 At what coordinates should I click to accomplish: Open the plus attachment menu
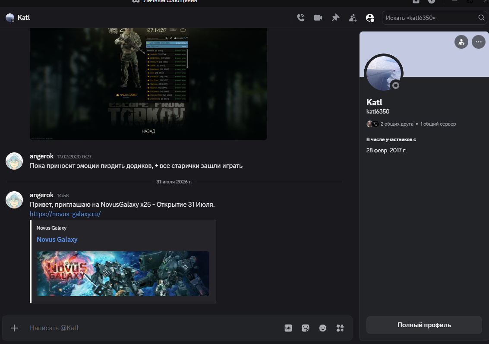[x=14, y=328]
